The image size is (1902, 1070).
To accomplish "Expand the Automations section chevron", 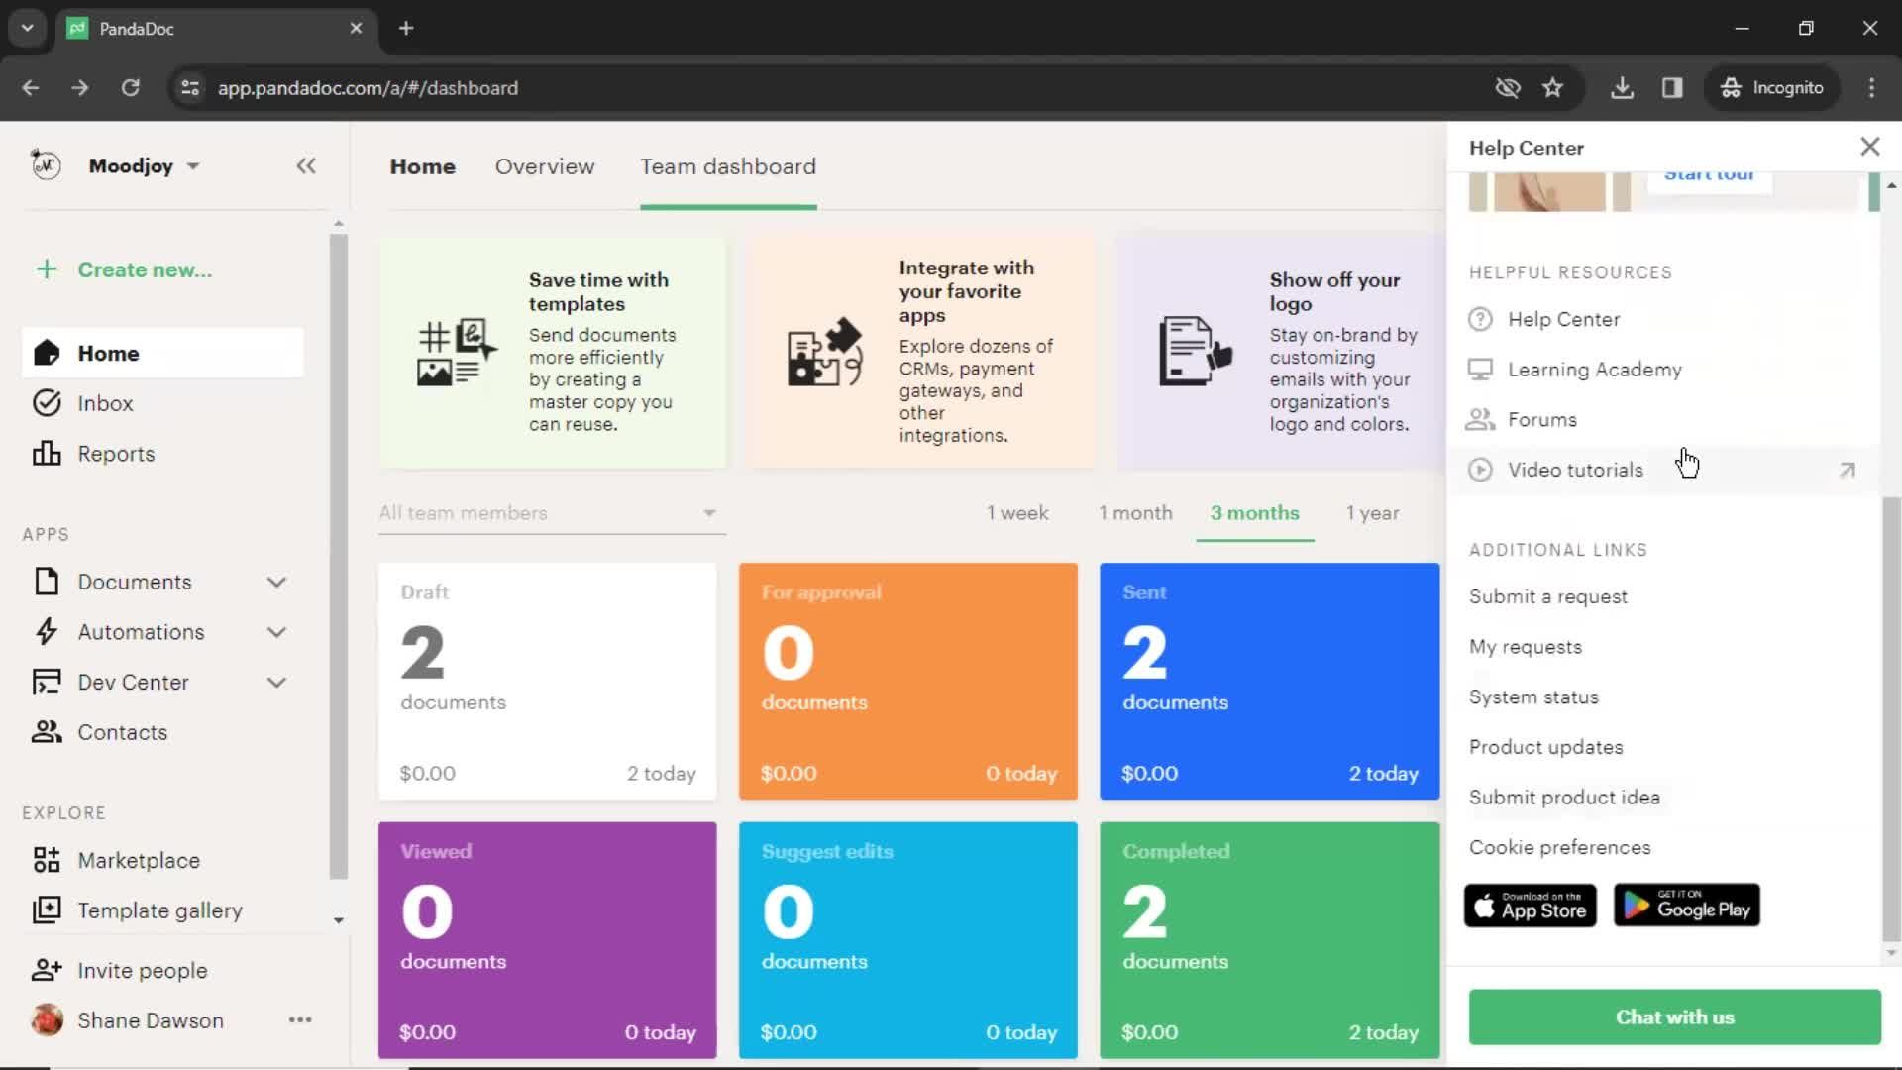I will pos(276,632).
